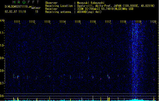Click the 0.8 kHz frequency label

tap(2, 71)
